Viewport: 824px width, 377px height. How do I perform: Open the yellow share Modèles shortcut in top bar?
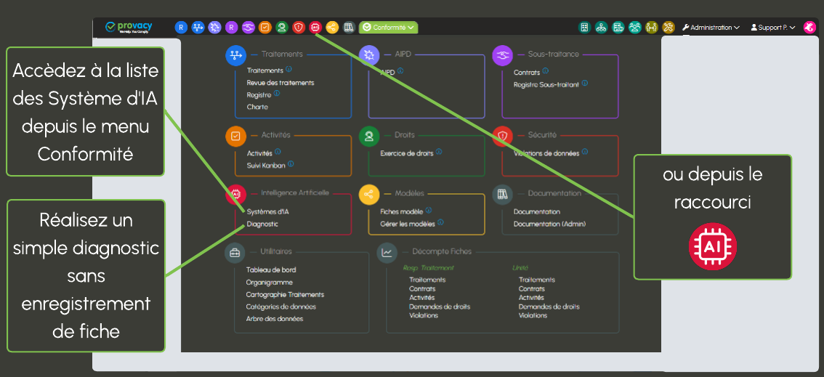[x=332, y=28]
